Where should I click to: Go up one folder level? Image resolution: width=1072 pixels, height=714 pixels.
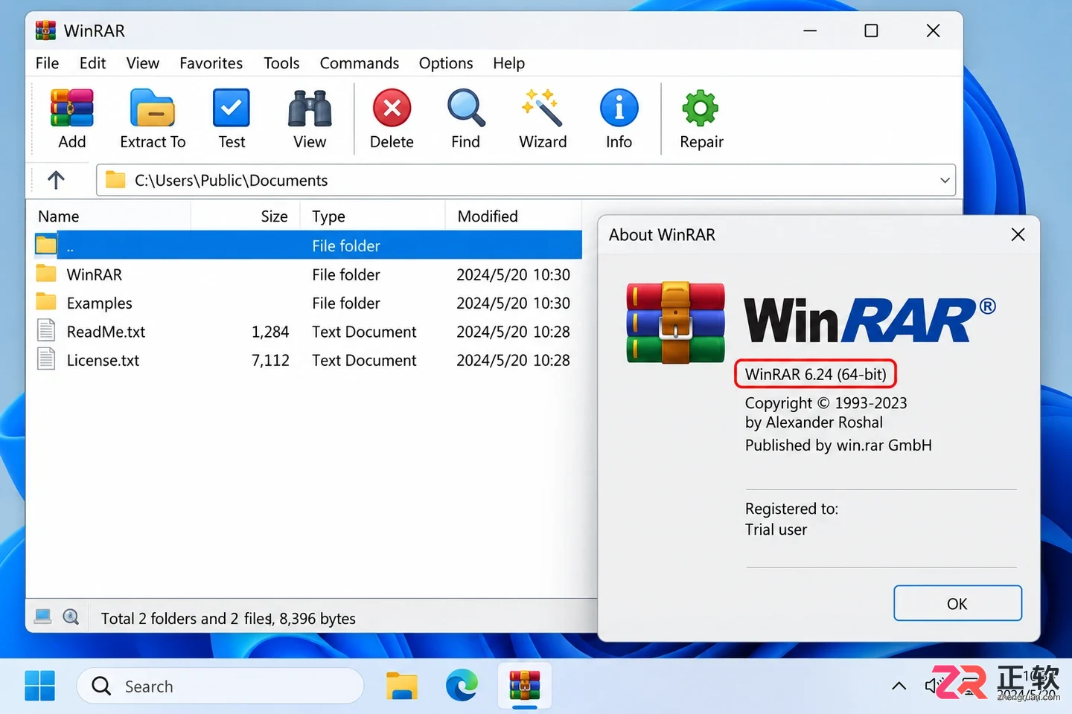56,180
